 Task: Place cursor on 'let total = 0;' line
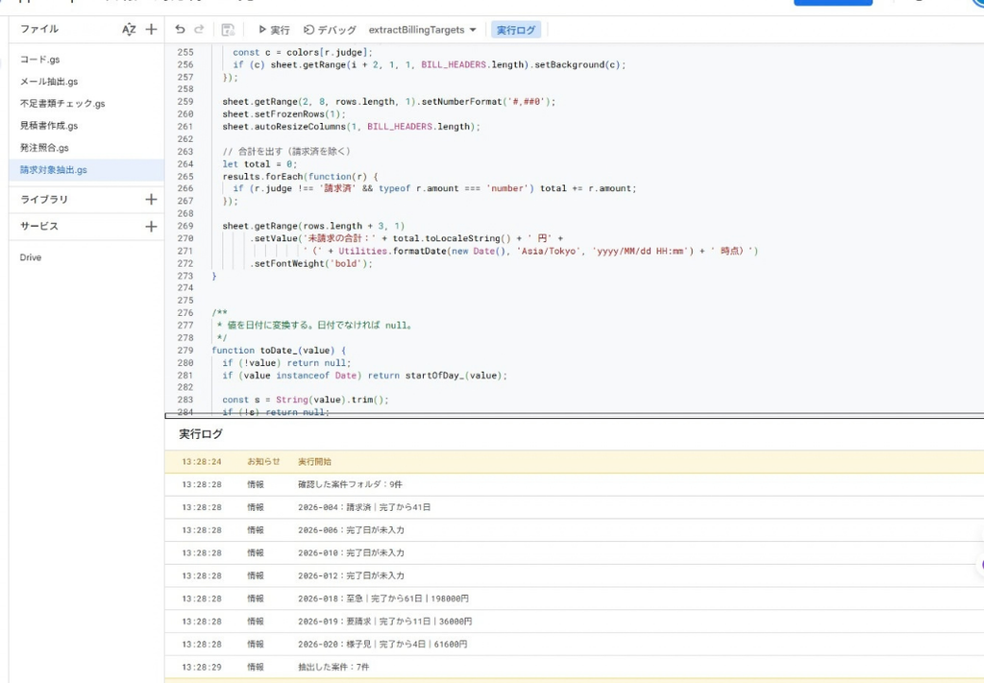259,163
